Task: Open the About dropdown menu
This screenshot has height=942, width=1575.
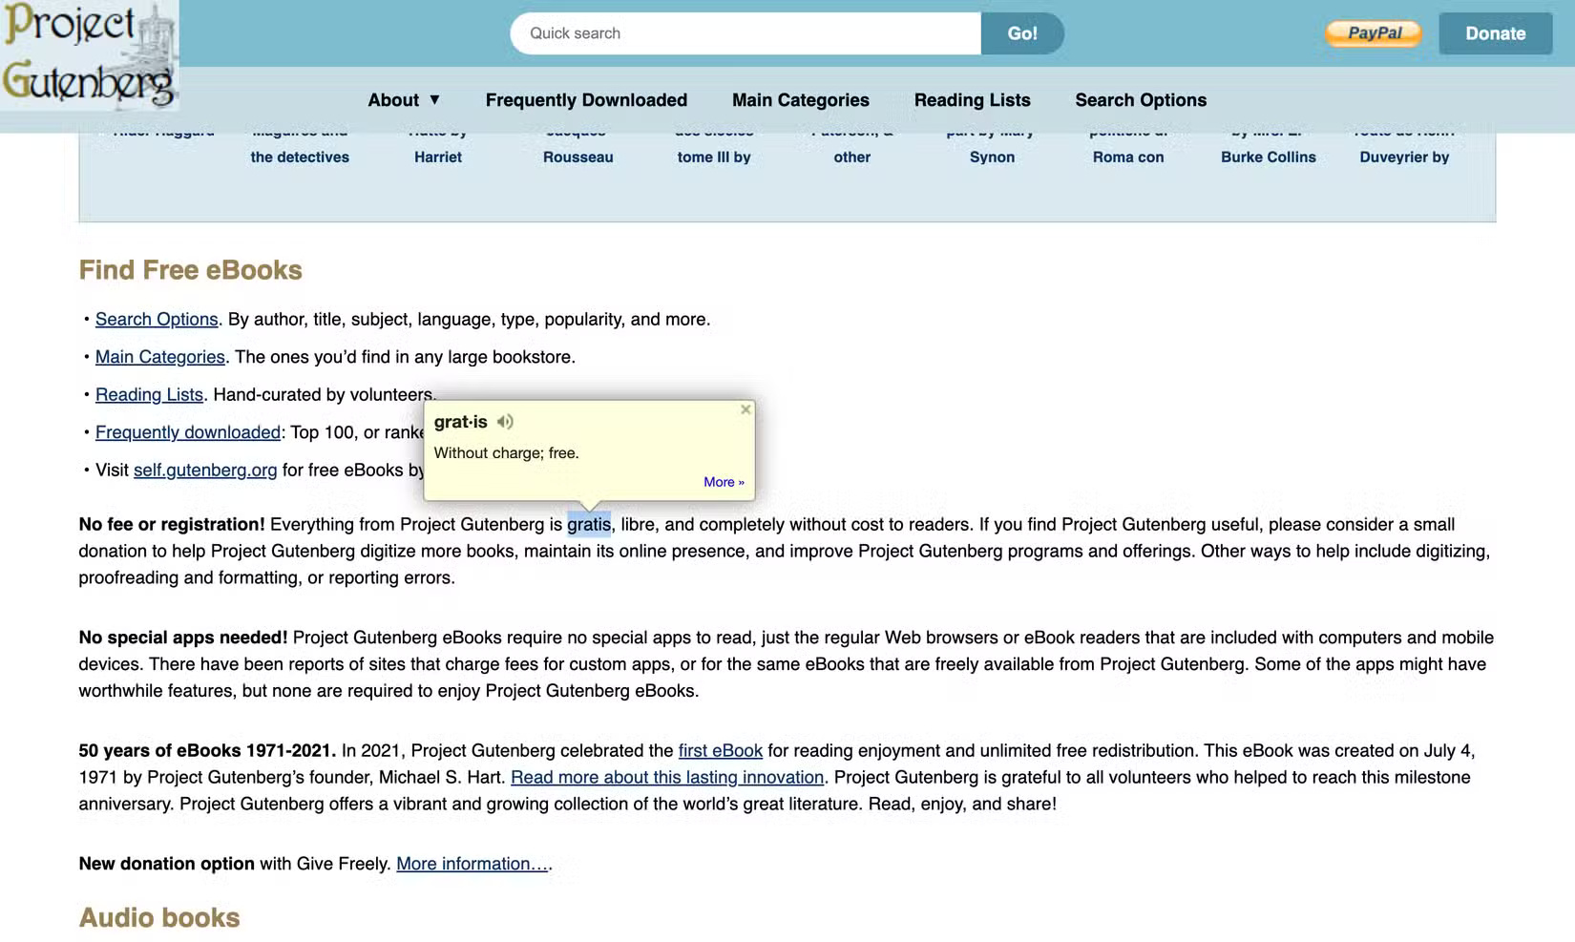Action: (x=403, y=99)
